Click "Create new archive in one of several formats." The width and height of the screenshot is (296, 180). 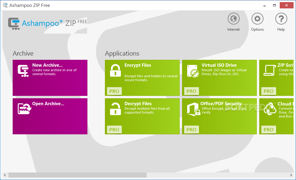pyautogui.click(x=54, y=72)
